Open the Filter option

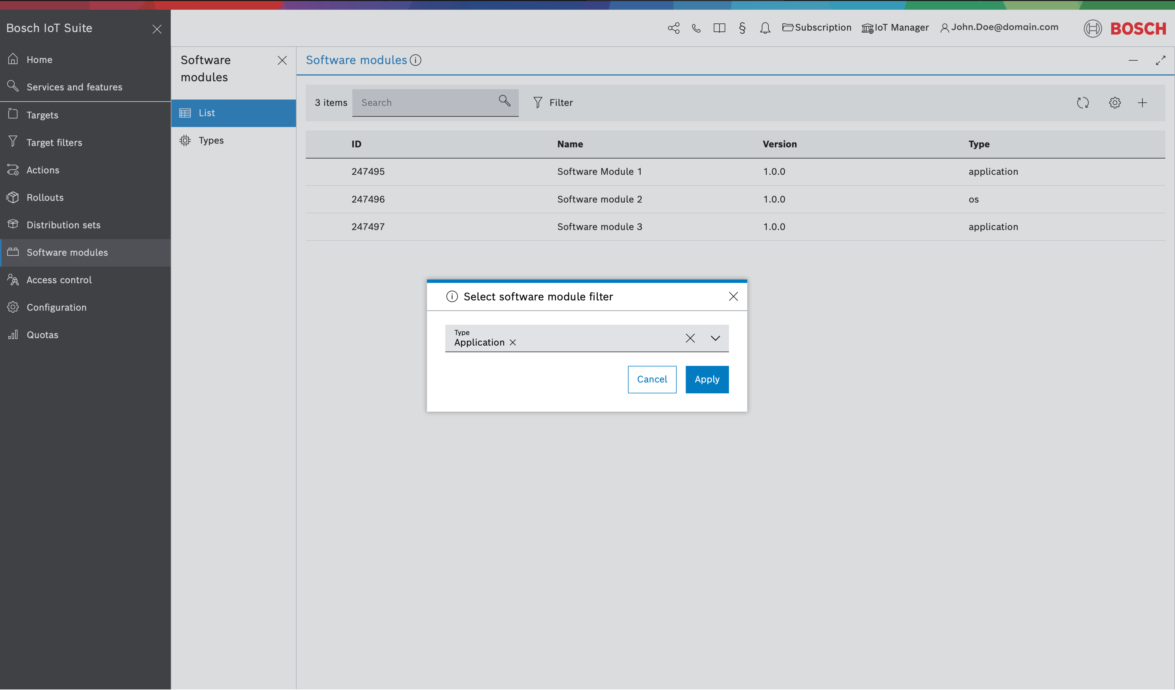click(553, 103)
